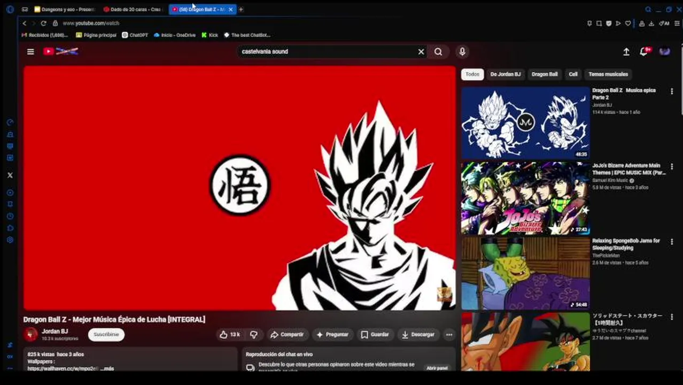
Task: Open the Página principal bookmark
Action: [x=96, y=35]
